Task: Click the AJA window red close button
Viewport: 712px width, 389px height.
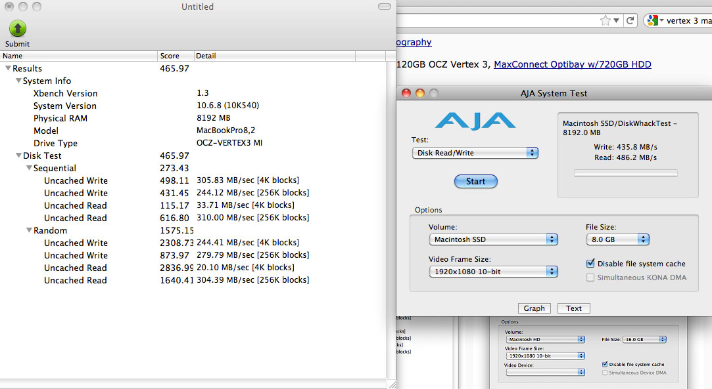Action: pyautogui.click(x=406, y=93)
